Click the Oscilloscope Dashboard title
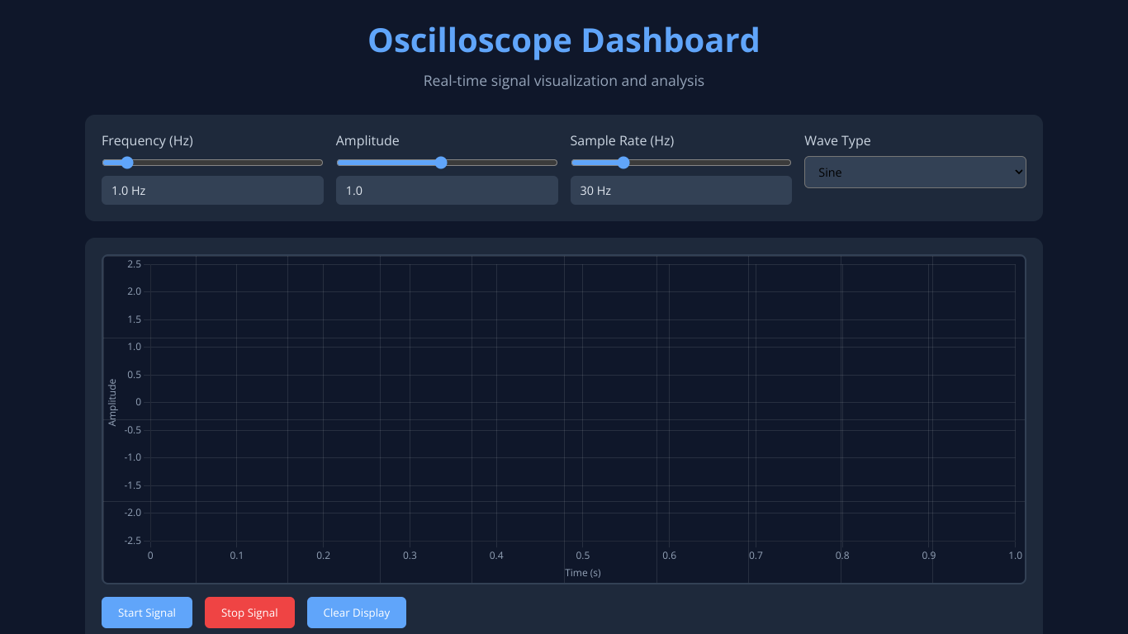Screen dimensions: 1128x634 (563, 40)
